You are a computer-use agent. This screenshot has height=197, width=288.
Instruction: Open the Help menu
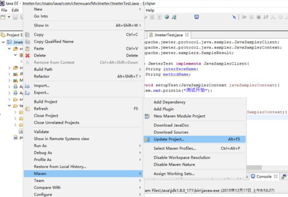tap(150, 10)
